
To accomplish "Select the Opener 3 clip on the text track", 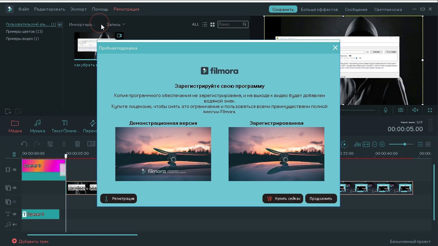I will point(40,214).
